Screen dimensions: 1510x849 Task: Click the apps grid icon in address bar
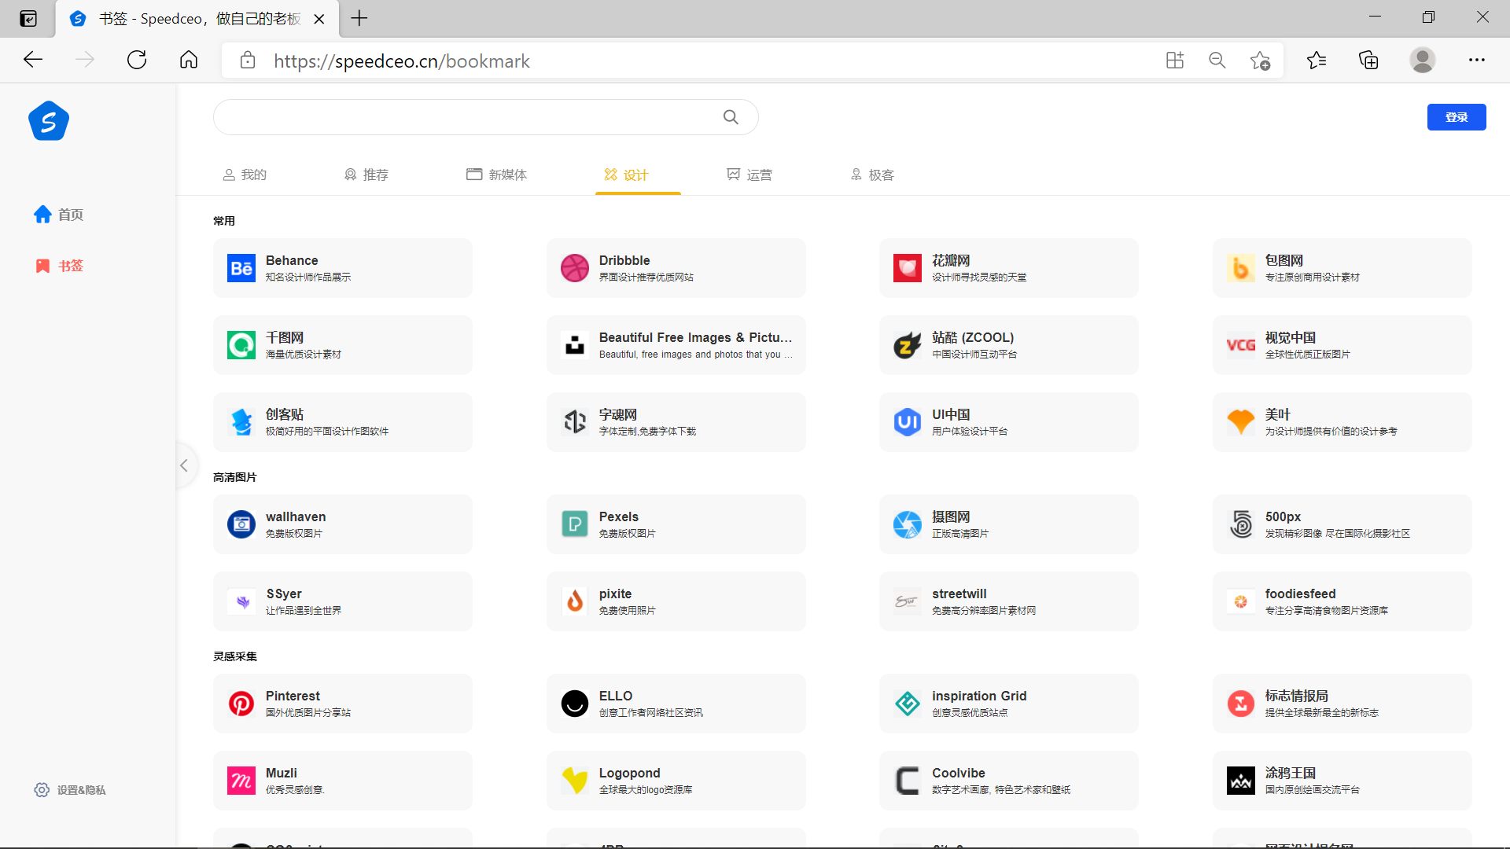1175,61
